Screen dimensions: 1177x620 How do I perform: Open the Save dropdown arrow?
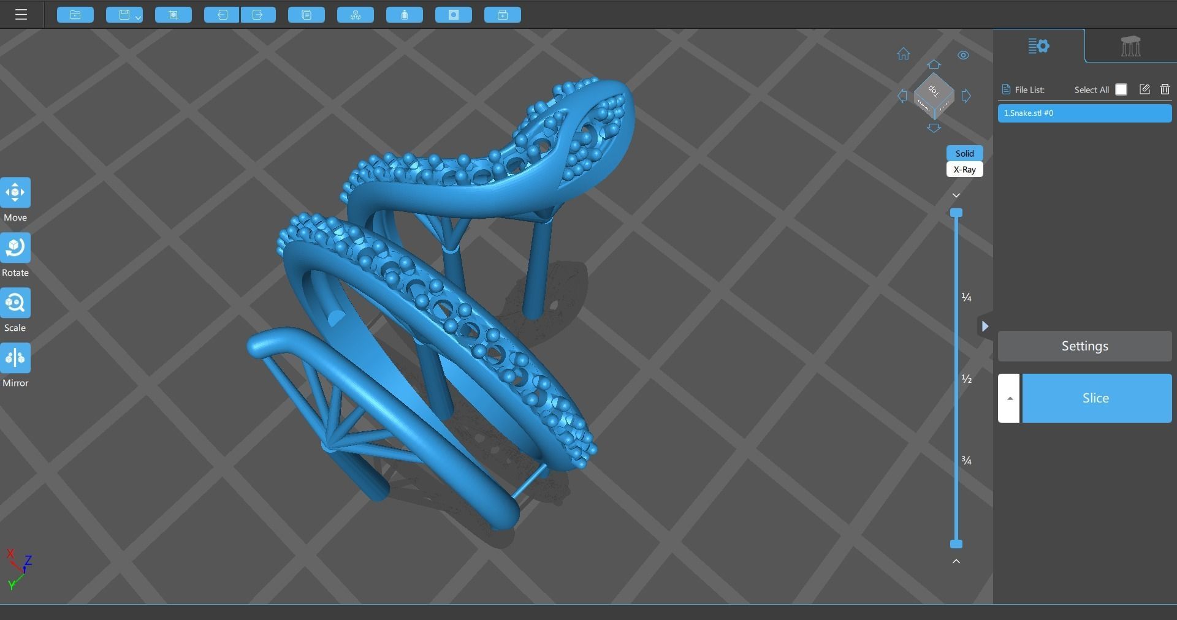click(x=139, y=17)
